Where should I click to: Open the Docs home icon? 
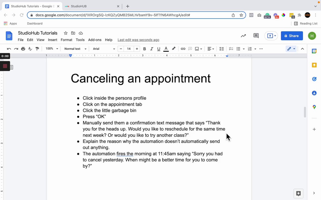(9, 36)
